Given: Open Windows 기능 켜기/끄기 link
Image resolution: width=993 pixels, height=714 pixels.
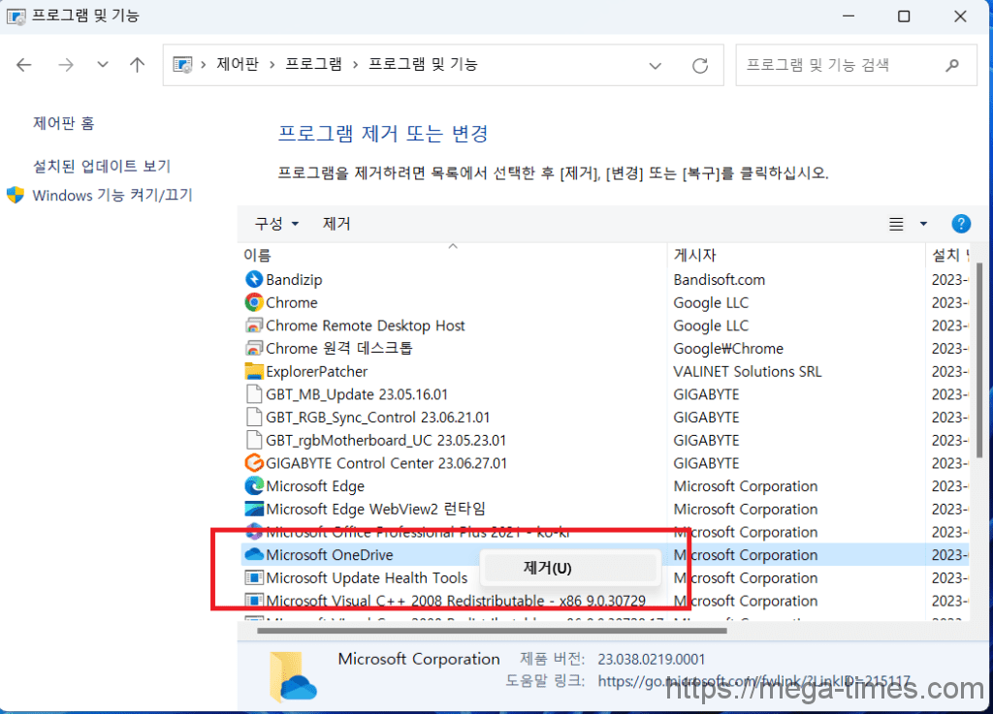Looking at the screenshot, I should (x=112, y=195).
